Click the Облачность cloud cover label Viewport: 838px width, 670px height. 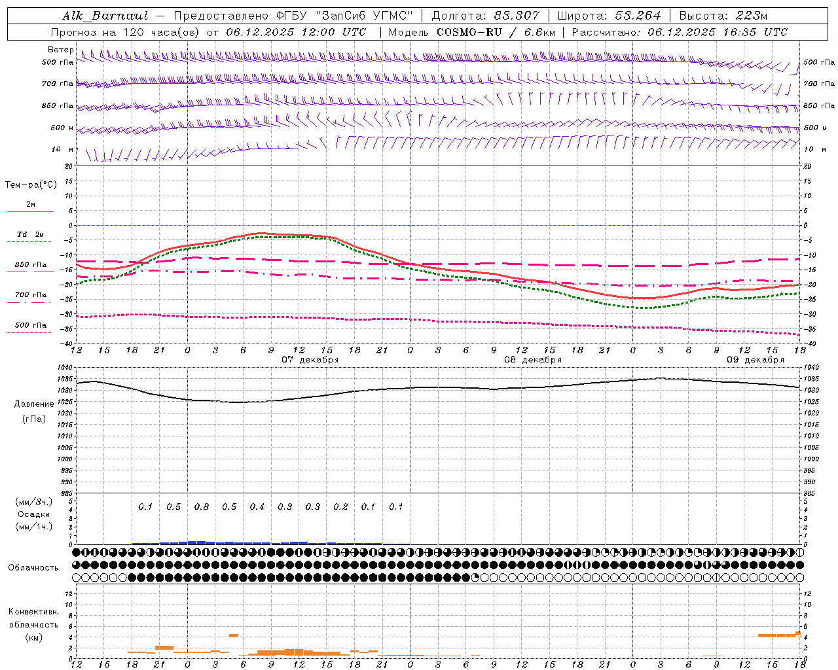point(33,568)
